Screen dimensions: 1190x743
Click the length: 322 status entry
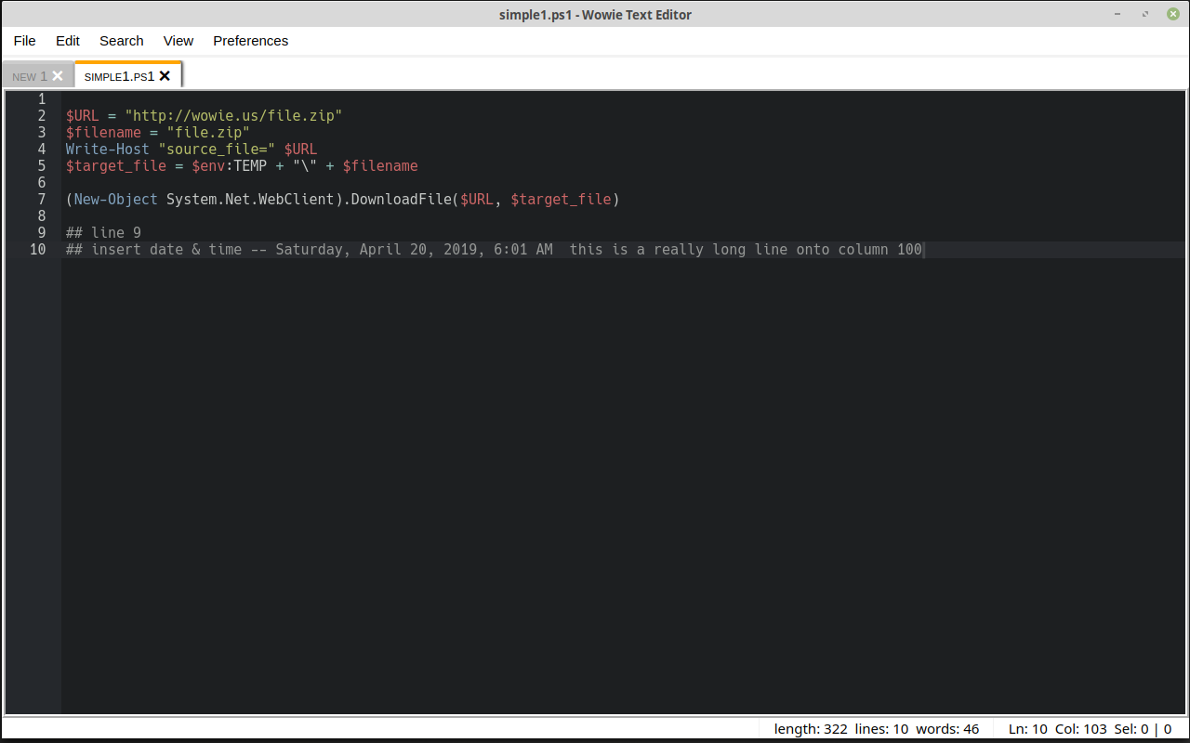pos(811,729)
